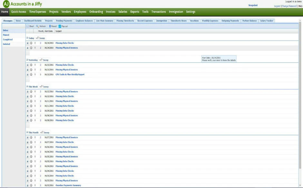Click the vertical scrollbar up arrow

(x=300, y=20)
